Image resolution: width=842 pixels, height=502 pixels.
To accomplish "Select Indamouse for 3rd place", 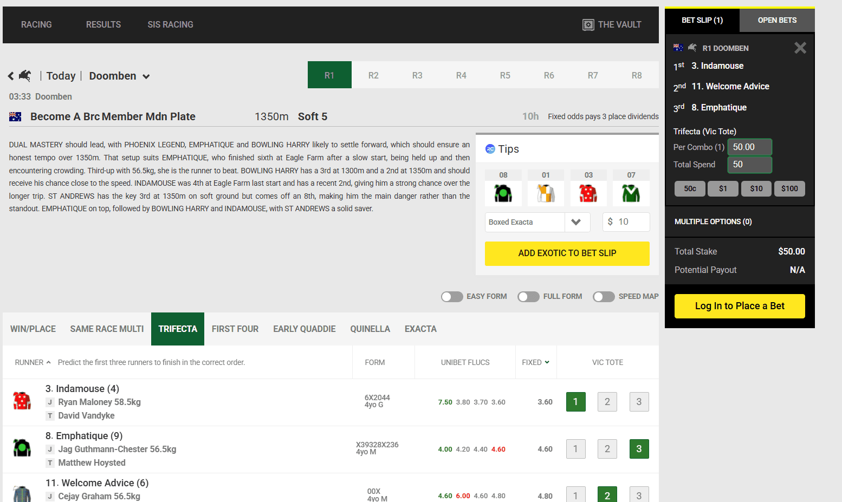I will 639,402.
